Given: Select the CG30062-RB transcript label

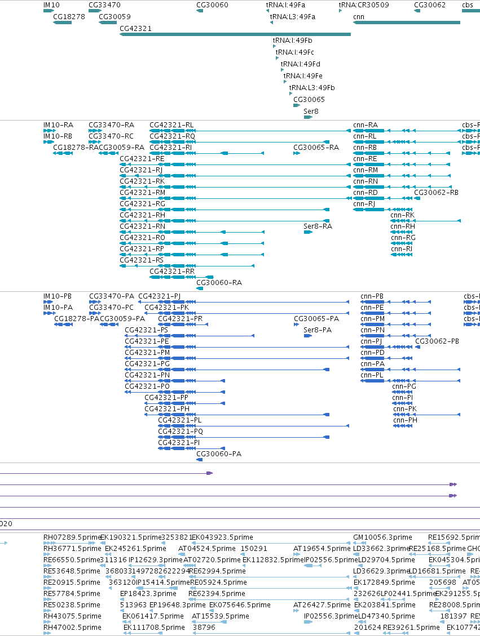Looking at the screenshot, I should click(436, 192).
